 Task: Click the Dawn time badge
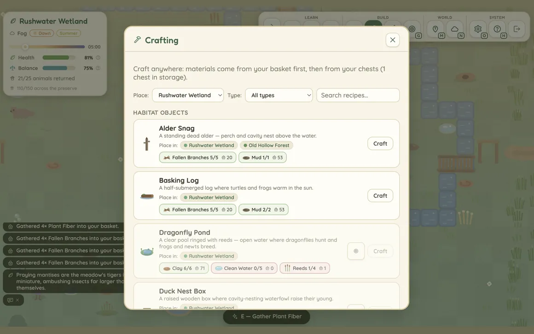coord(41,33)
